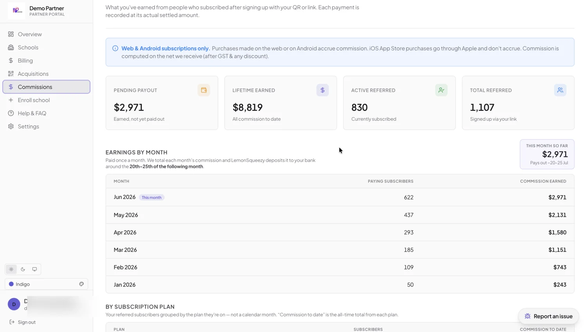Switch to light theme sun icon
Viewport: 587px width, 332px height.
(11, 269)
